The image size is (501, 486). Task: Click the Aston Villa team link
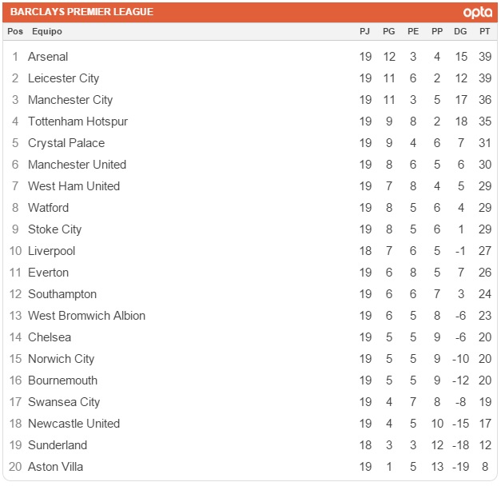pyautogui.click(x=55, y=467)
